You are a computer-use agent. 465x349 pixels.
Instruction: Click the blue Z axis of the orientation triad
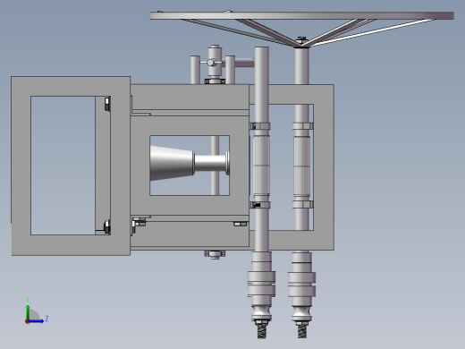click(36, 321)
